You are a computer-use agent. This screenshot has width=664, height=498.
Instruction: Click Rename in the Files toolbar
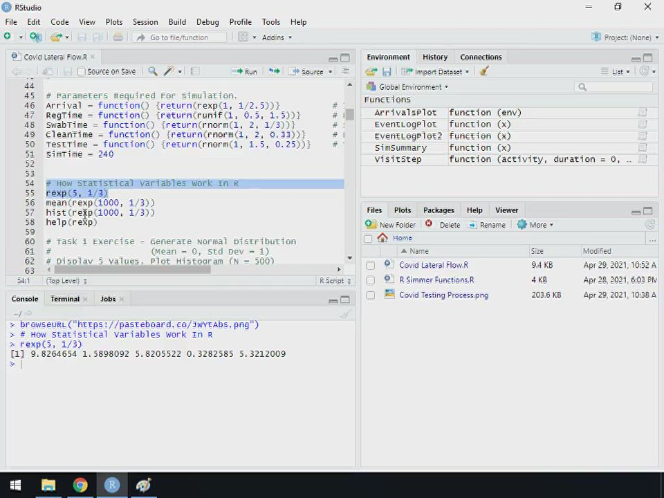(x=486, y=225)
